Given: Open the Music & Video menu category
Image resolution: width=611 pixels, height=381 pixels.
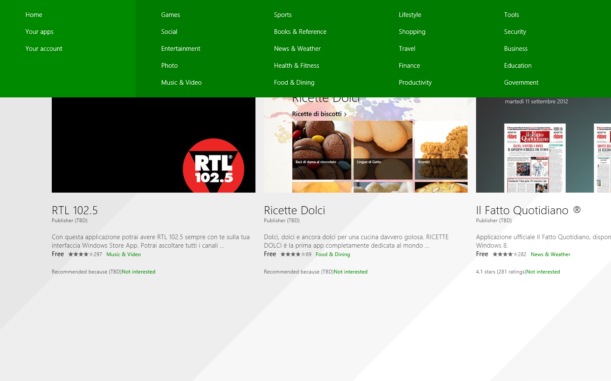Looking at the screenshot, I should coord(181,83).
